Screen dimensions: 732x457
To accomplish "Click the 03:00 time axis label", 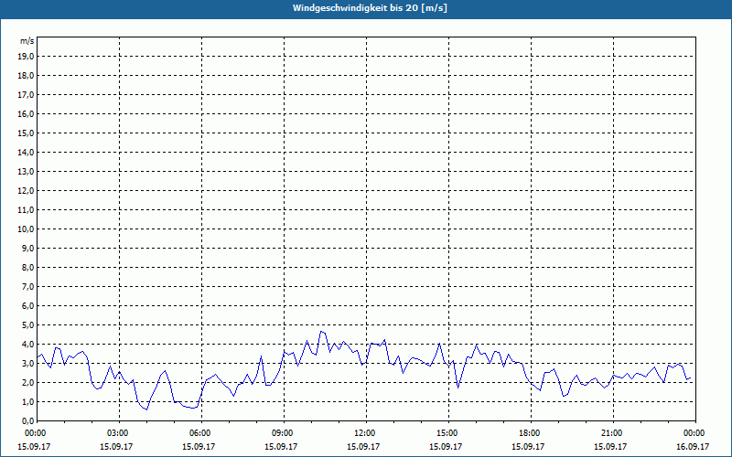I will coord(119,433).
